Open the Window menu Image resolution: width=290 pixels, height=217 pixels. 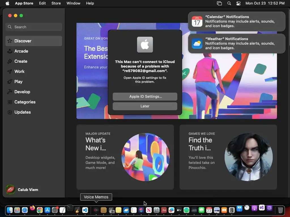tap(73, 3)
